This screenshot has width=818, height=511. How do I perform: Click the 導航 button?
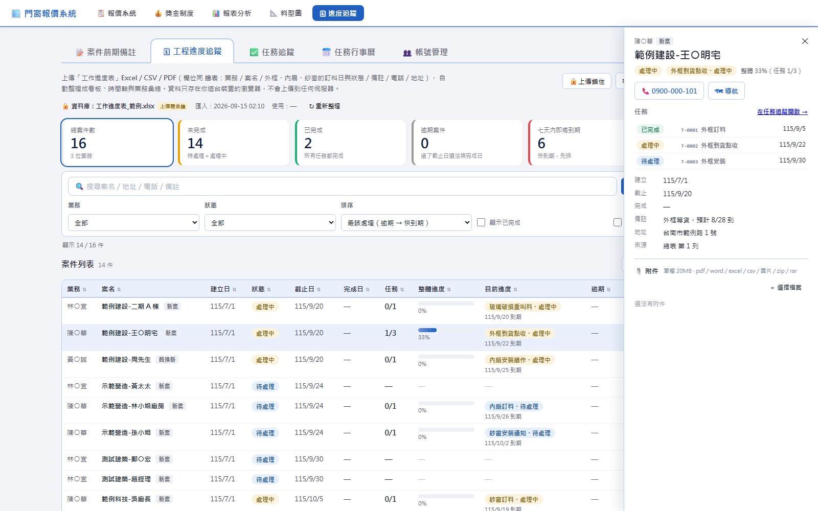pyautogui.click(x=726, y=91)
